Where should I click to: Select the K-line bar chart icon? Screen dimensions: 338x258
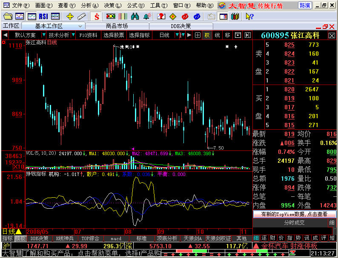coord(32,16)
